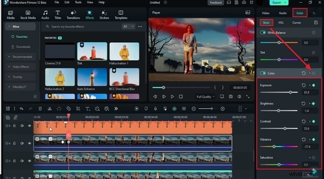Zoom out timeline with minus icon
The height and width of the screenshot is (179, 324).
193,108
